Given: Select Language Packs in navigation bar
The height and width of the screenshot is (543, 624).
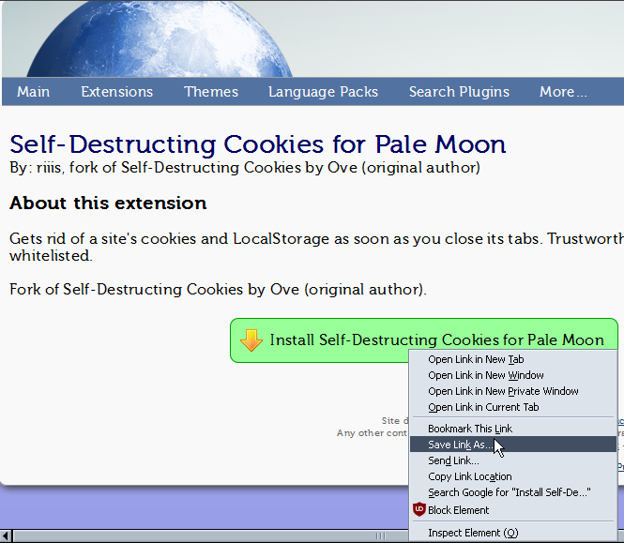Looking at the screenshot, I should coord(323,92).
